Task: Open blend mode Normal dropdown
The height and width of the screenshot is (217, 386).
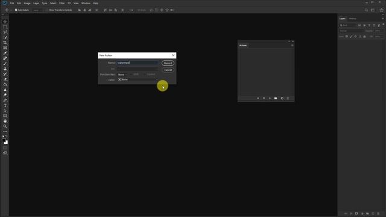Action: click(x=351, y=31)
